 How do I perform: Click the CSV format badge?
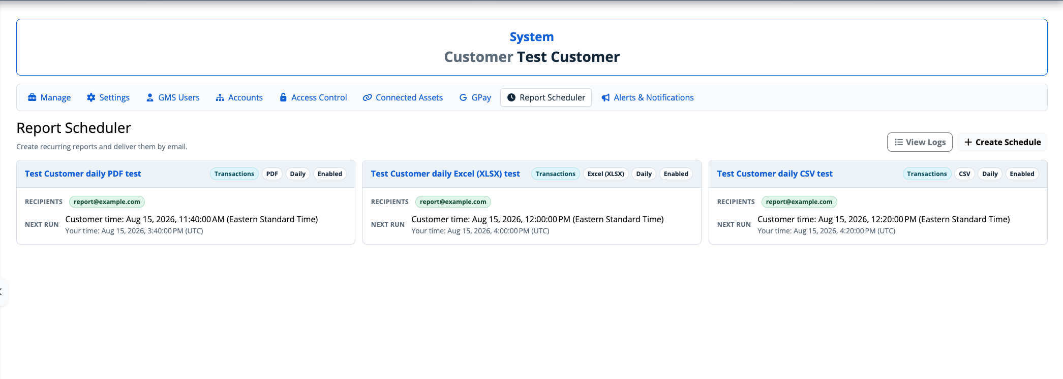click(x=964, y=174)
